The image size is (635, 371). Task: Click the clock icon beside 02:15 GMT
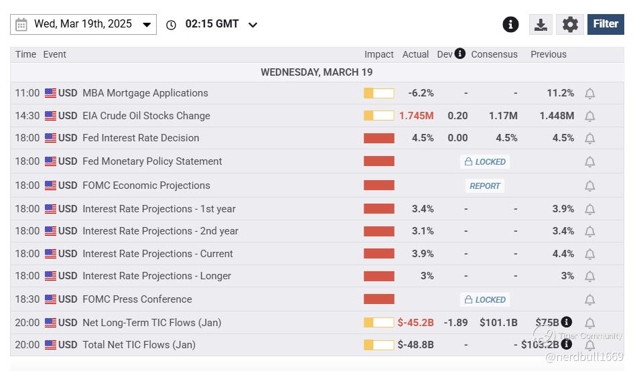(171, 25)
